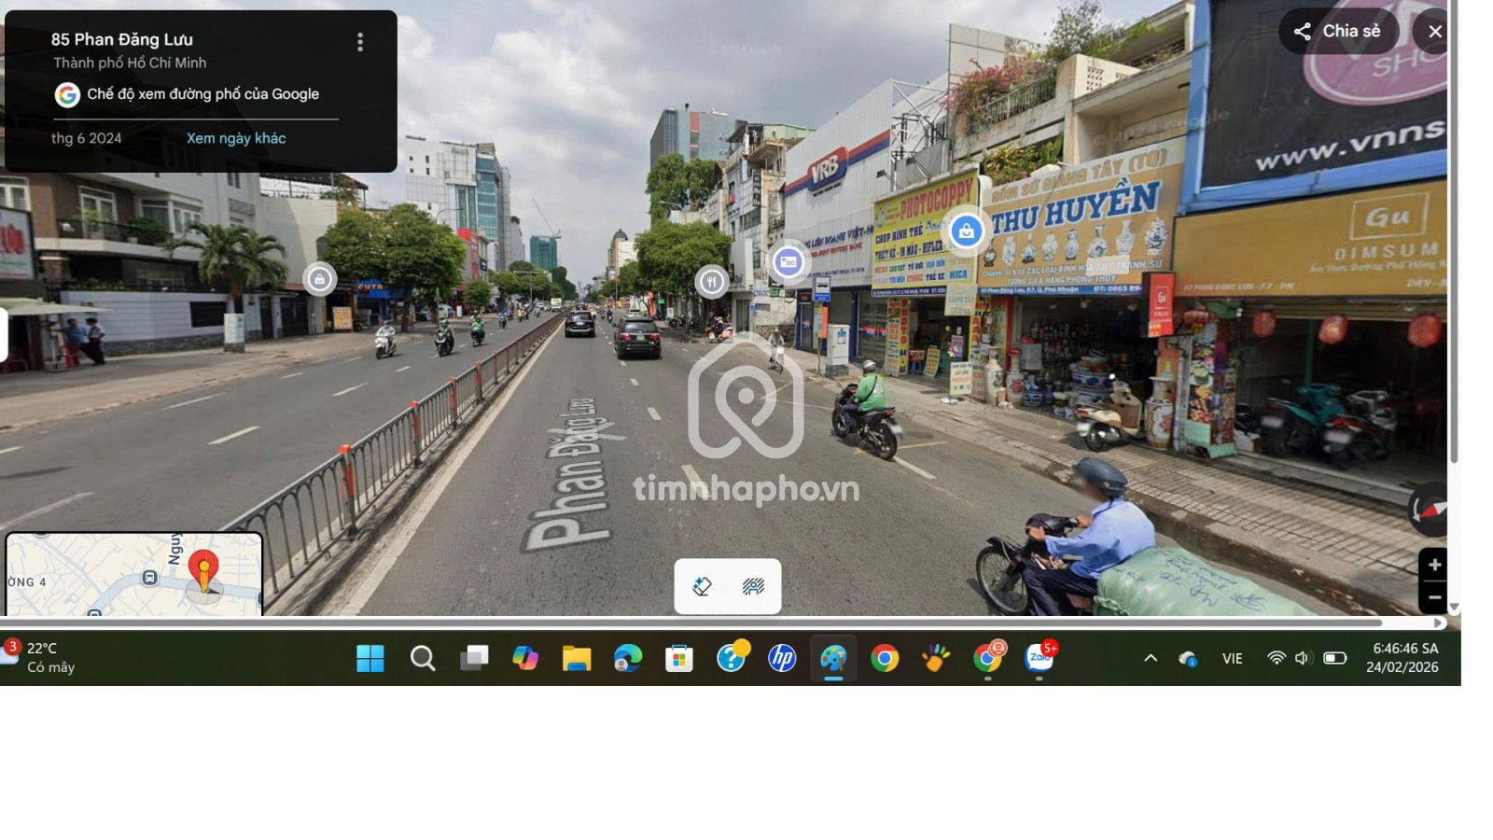Click the scroll-right arrow of the horizontal scrollbar

1439,623
